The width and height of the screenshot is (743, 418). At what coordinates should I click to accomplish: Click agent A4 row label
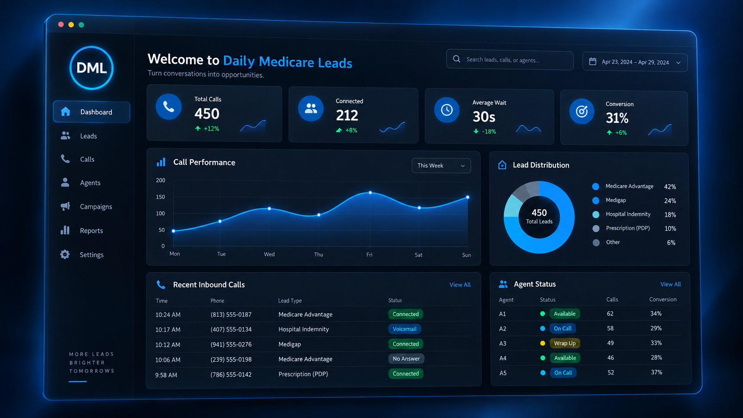[x=503, y=358]
